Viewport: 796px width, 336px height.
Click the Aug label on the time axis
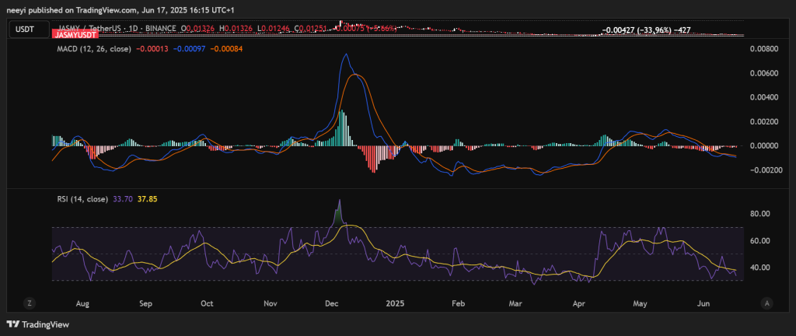[x=84, y=303]
